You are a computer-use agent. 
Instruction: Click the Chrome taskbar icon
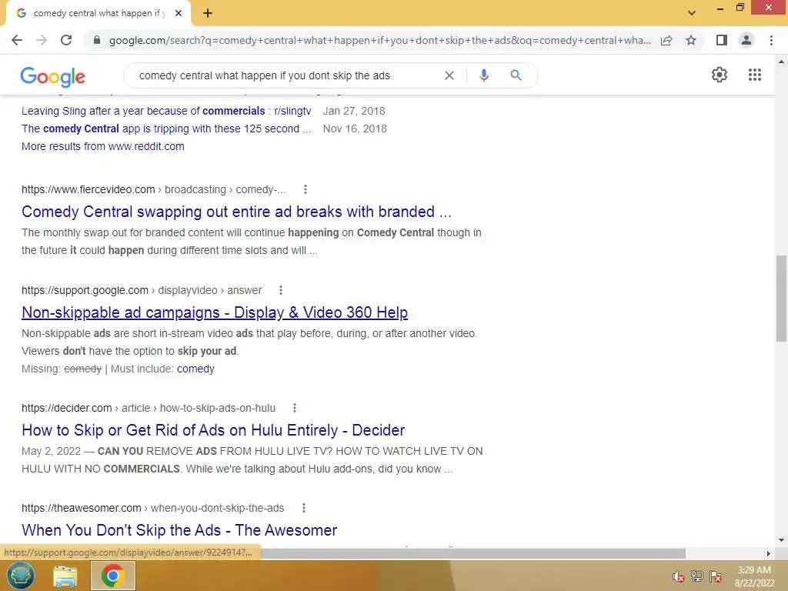tap(112, 576)
